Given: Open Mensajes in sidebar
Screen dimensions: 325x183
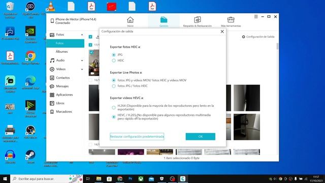Looking at the screenshot, I should (x=62, y=86).
